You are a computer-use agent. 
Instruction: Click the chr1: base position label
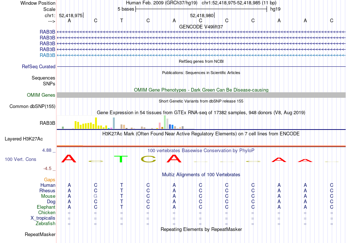[50, 15]
